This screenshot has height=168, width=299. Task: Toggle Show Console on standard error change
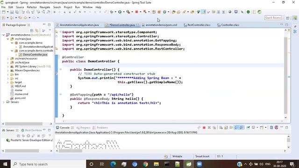pos(242,127)
